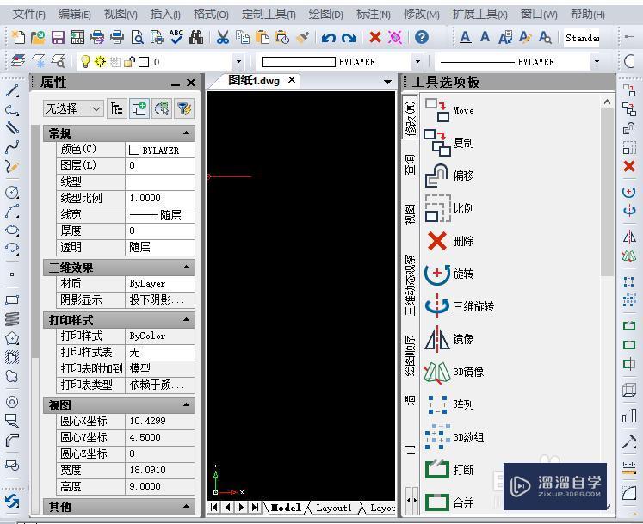This screenshot has height=524, width=643.
Task: Click the 线型比例 value field 1.0000
Action: (160, 198)
